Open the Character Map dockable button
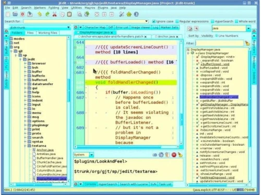This screenshot has height=195, width=261. tap(95, 28)
